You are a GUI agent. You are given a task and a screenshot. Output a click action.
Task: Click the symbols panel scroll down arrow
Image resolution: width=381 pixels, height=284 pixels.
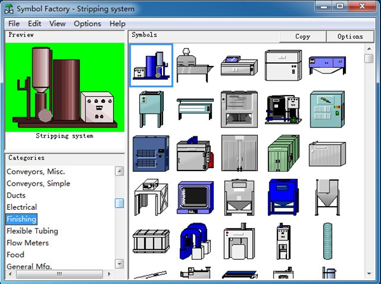369,274
